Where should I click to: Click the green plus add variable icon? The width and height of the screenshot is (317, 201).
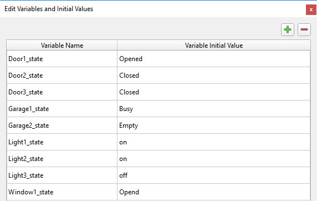pyautogui.click(x=288, y=30)
